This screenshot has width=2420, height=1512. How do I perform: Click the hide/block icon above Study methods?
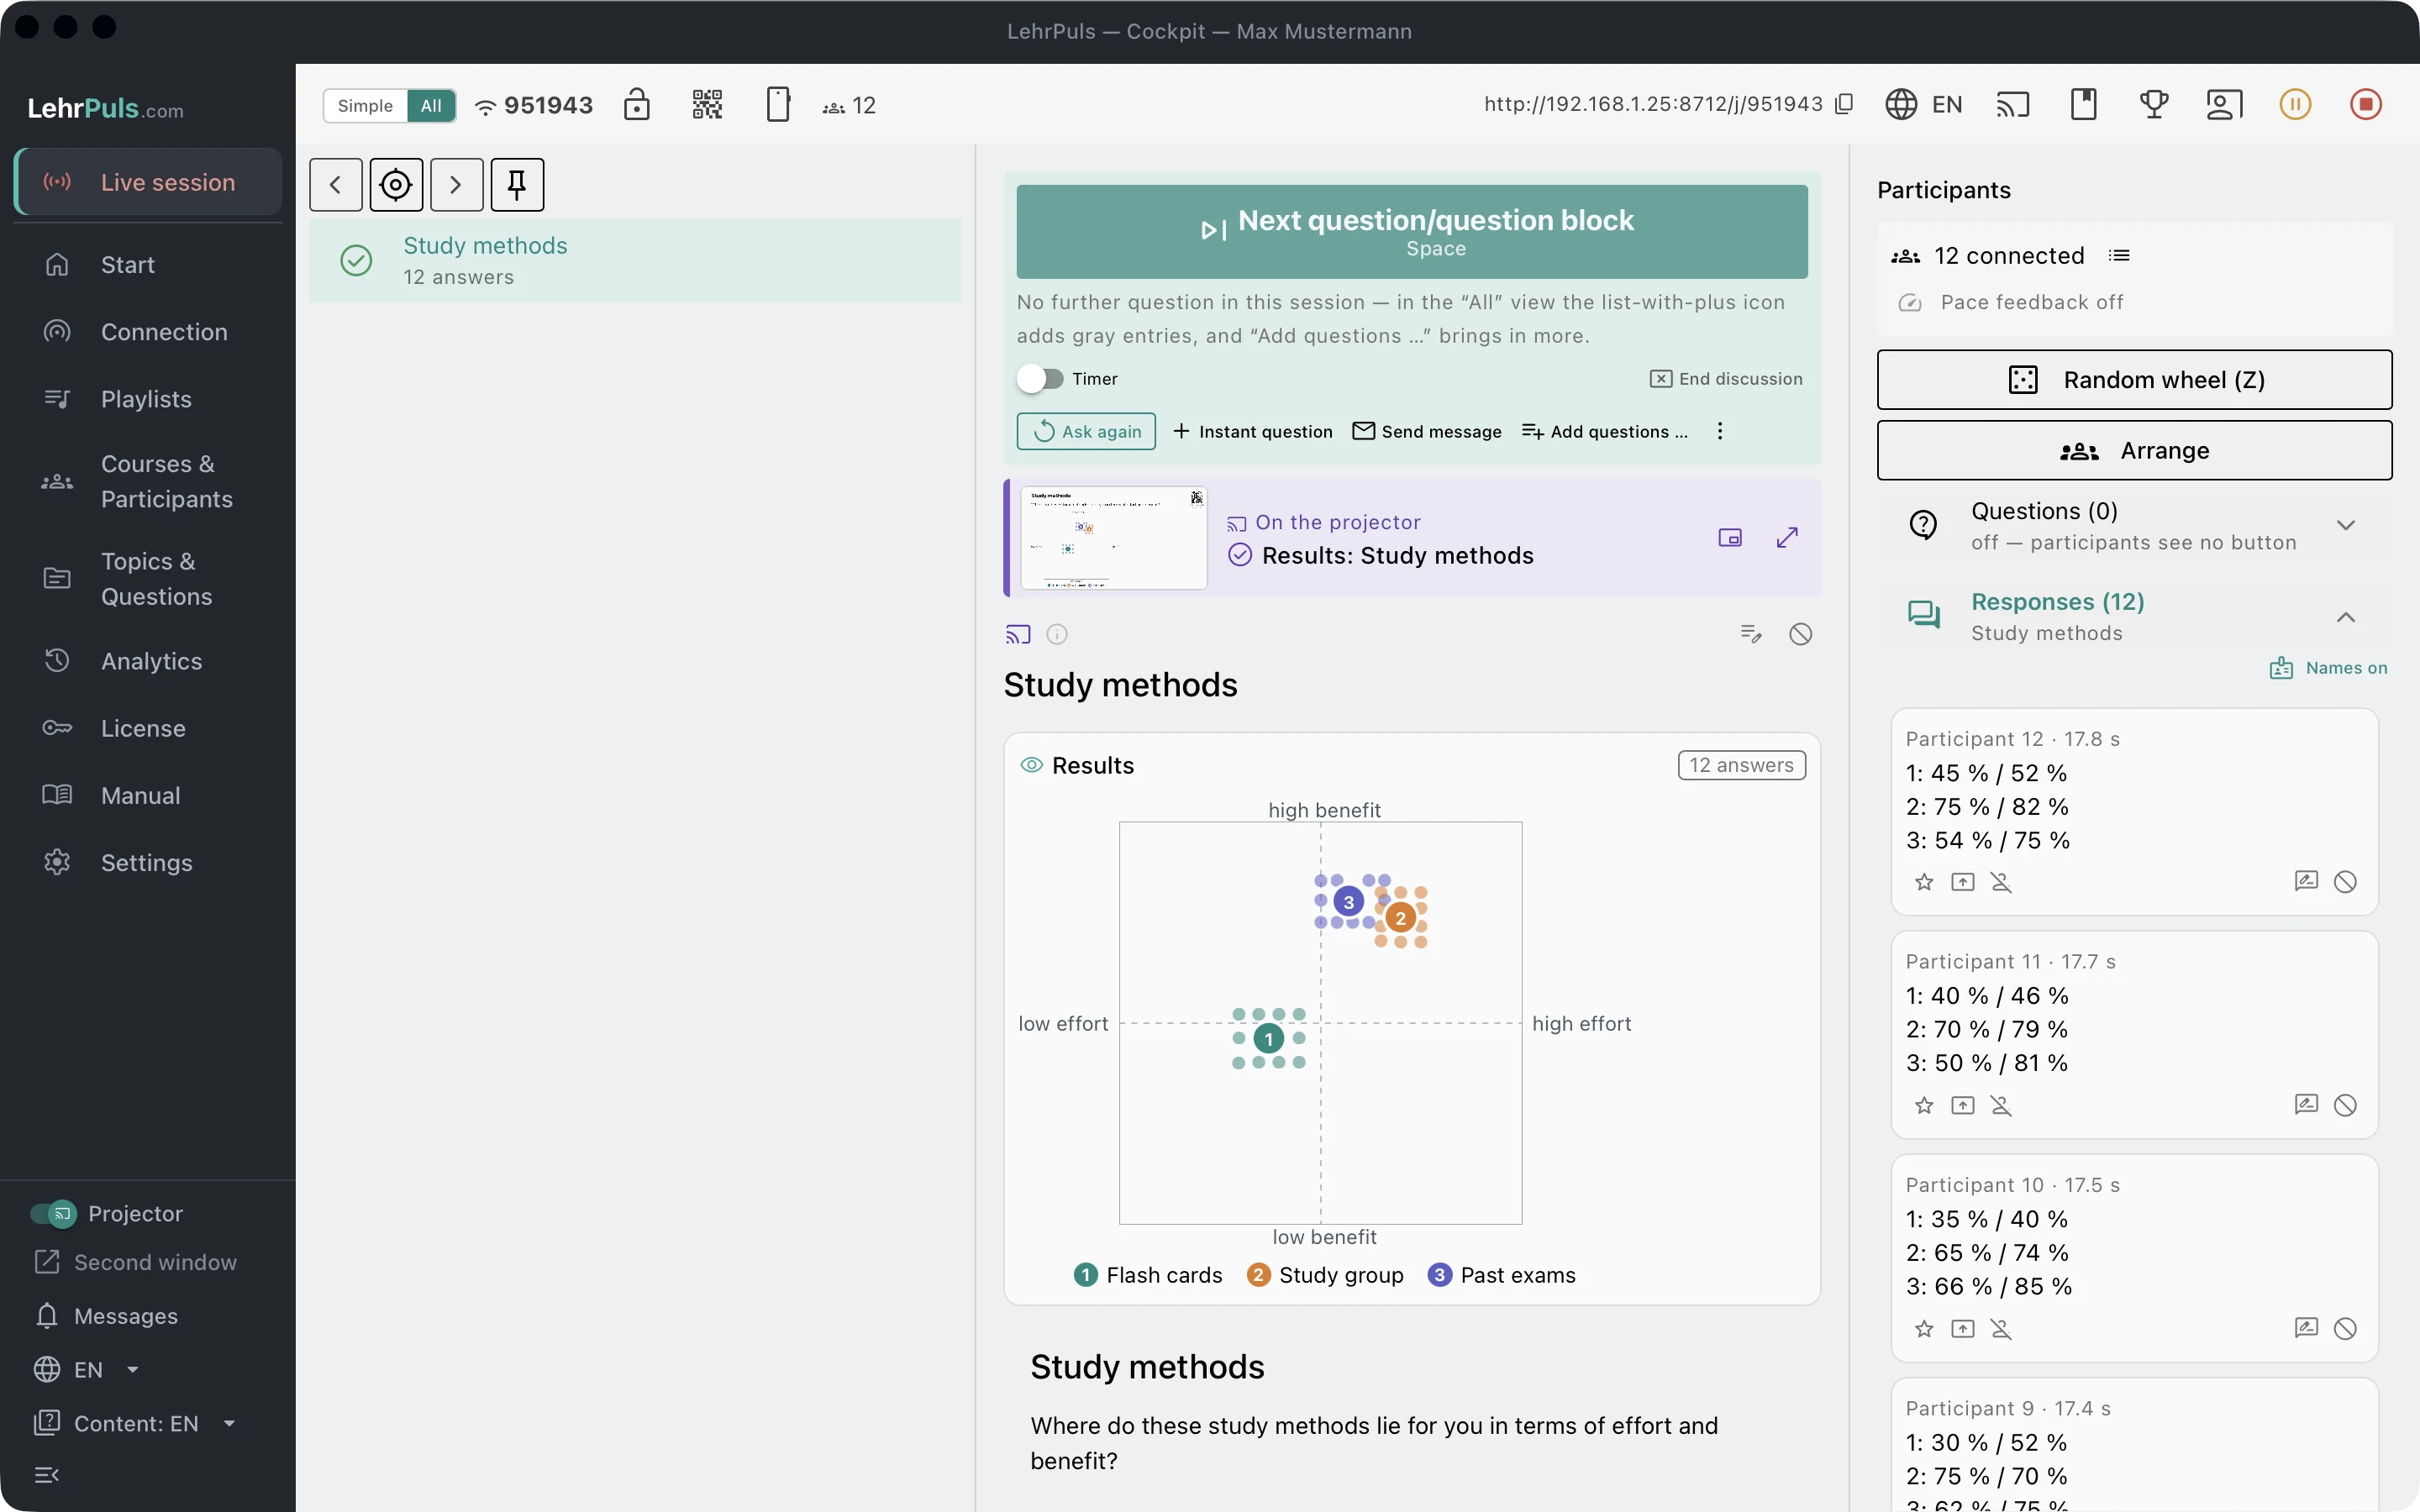coord(1800,634)
